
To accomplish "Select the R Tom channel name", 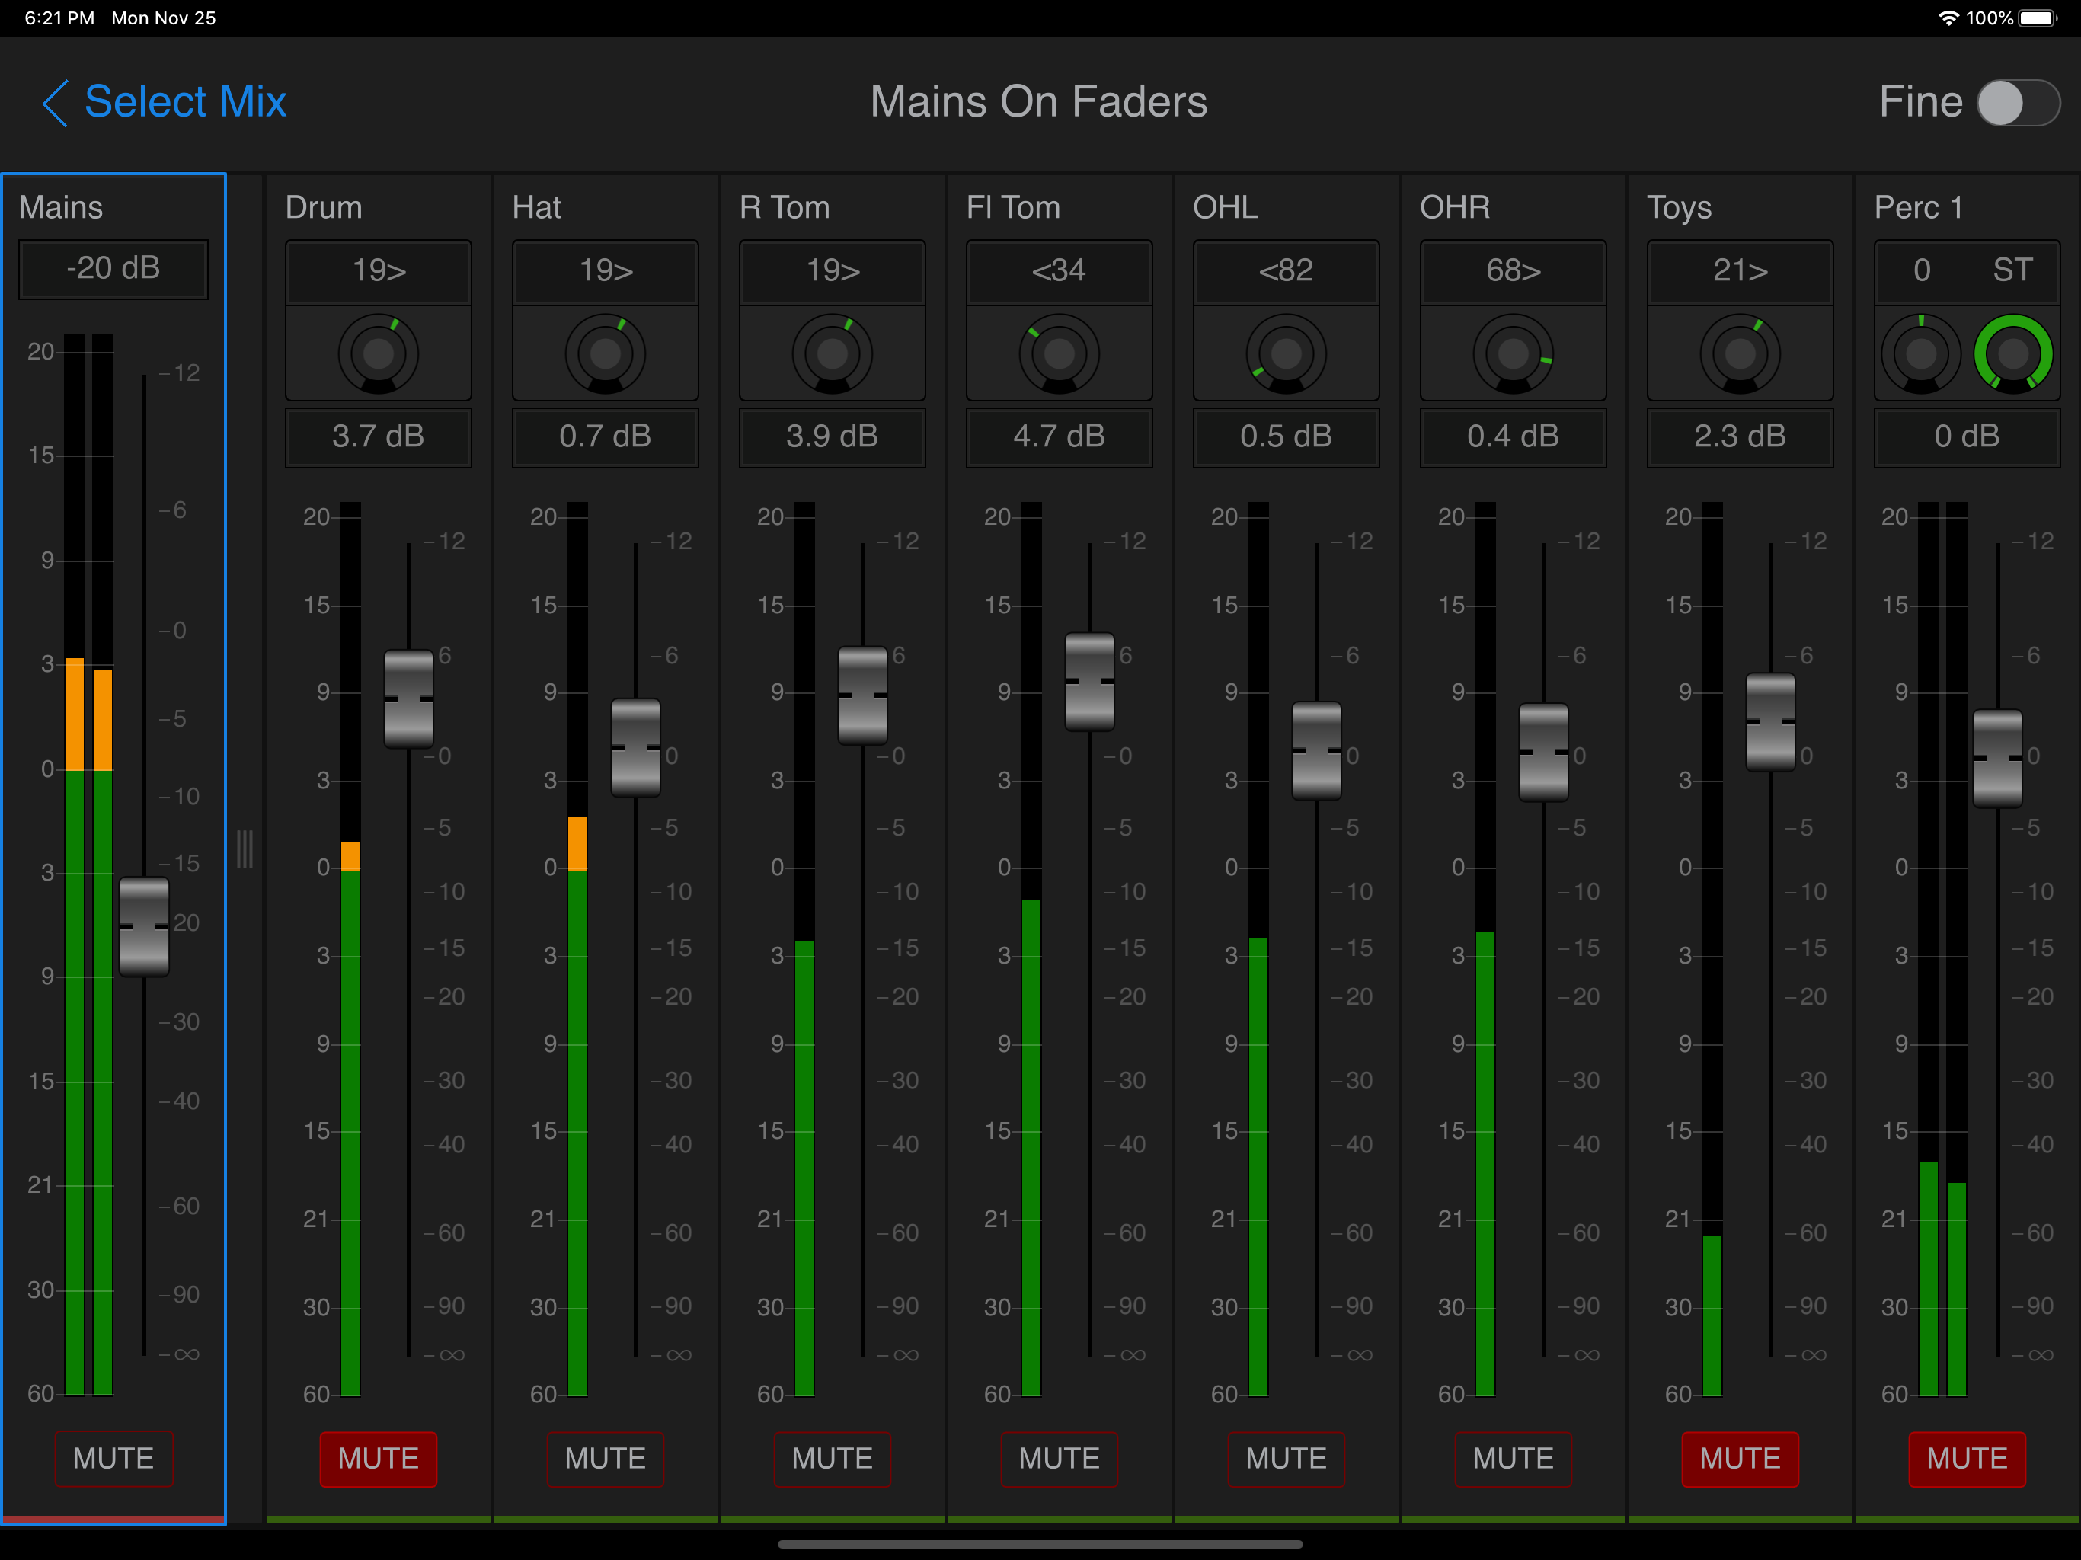I will [x=785, y=207].
